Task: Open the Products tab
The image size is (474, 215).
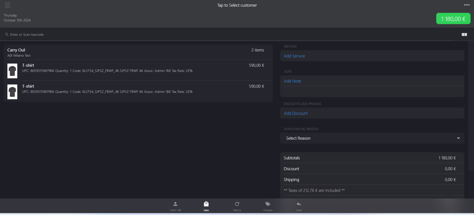Action: point(268,206)
